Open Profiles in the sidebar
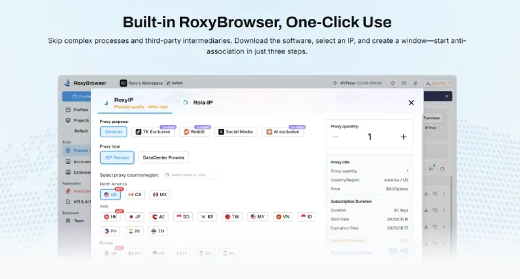Viewport: 520px width, 279px height. point(77,110)
